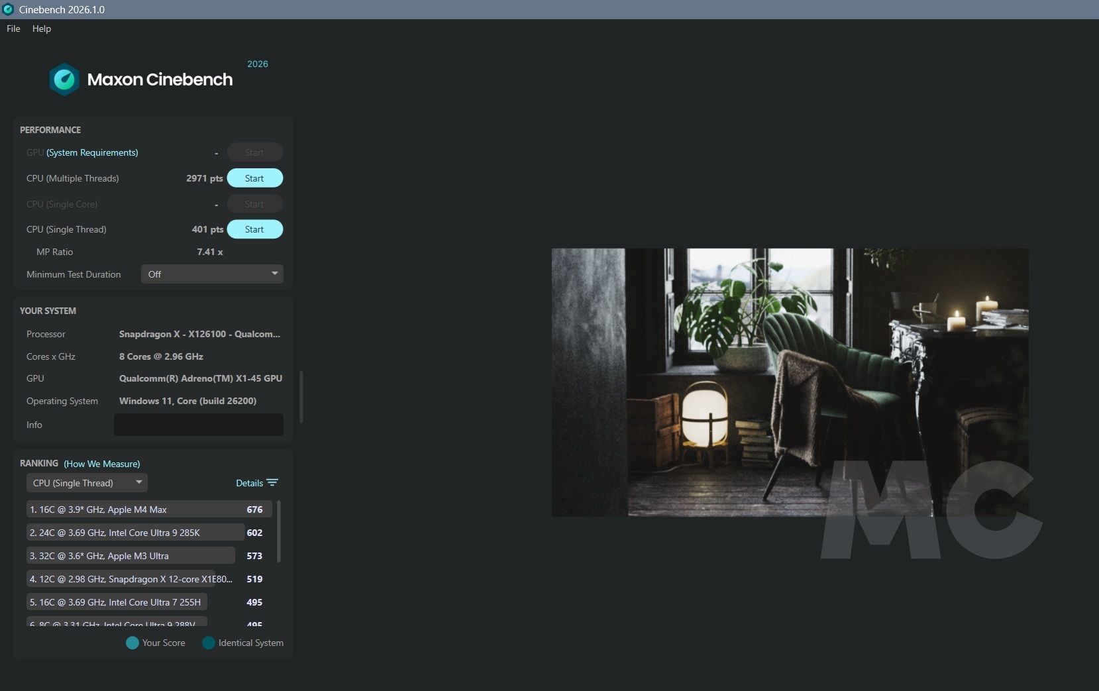Click the Info text field
Image resolution: width=1099 pixels, height=691 pixels.
(x=199, y=425)
